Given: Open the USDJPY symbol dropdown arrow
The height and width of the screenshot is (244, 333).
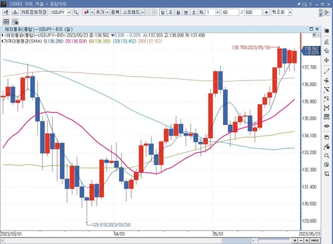Looking at the screenshot, I should tap(69, 13).
